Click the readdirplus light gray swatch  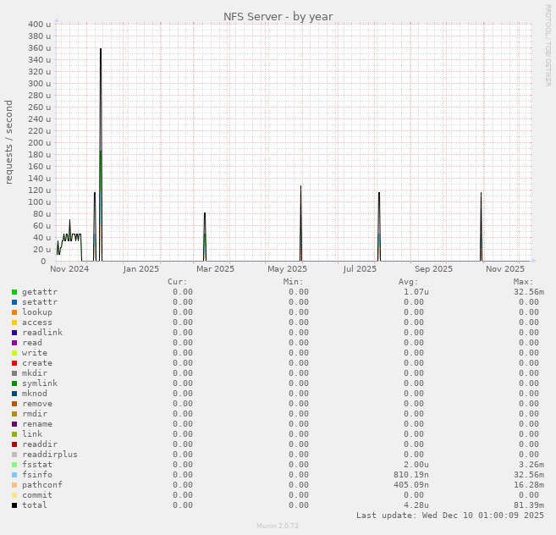point(14,455)
